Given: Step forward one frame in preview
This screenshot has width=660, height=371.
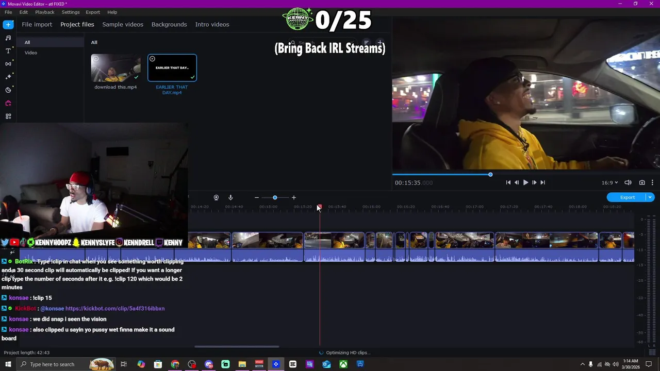Looking at the screenshot, I should (x=534, y=182).
